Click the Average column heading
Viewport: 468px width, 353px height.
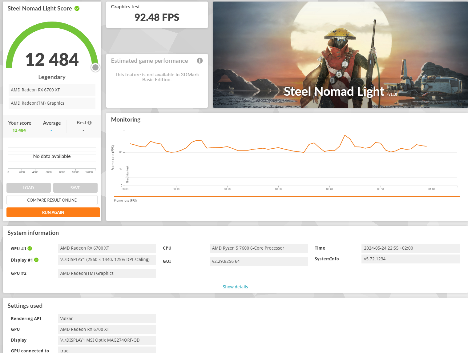(x=52, y=123)
